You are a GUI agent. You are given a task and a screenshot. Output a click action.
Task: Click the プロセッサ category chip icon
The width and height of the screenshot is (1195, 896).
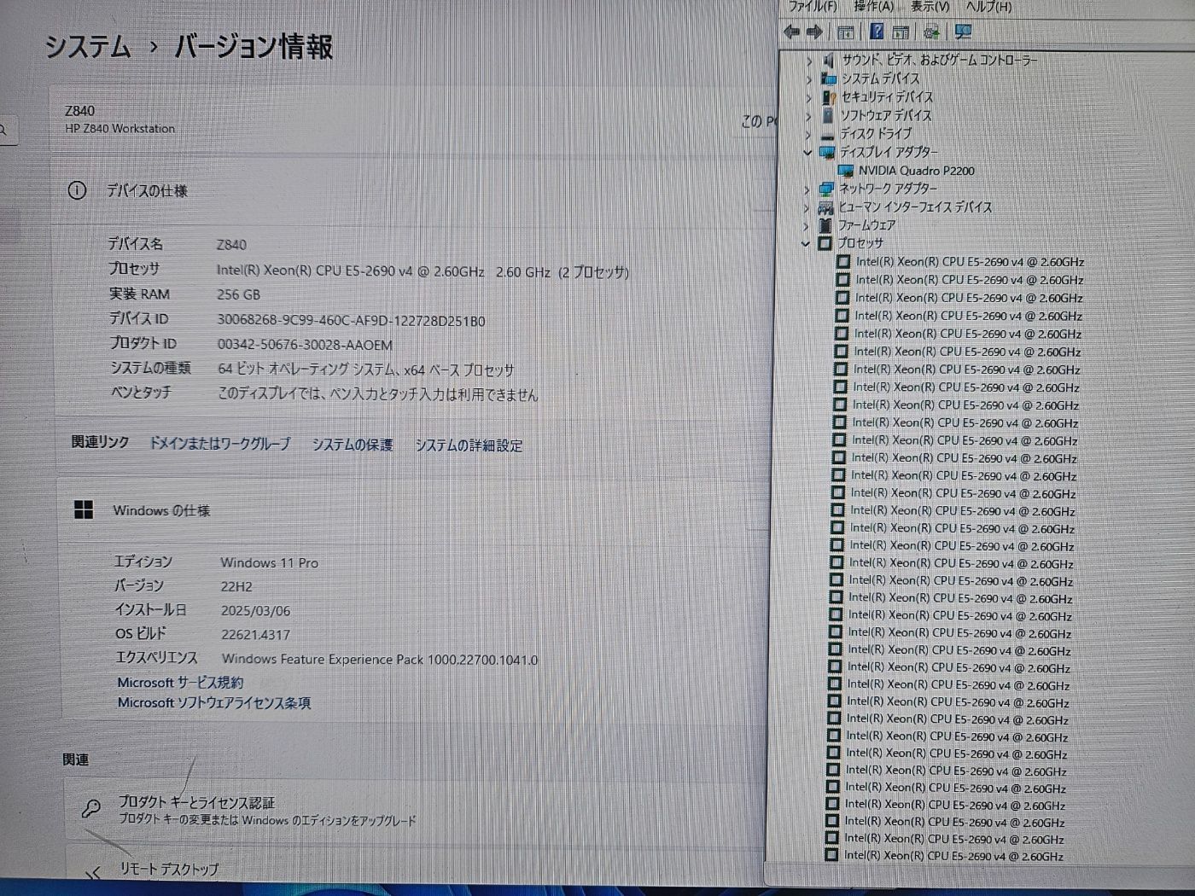[x=825, y=243]
